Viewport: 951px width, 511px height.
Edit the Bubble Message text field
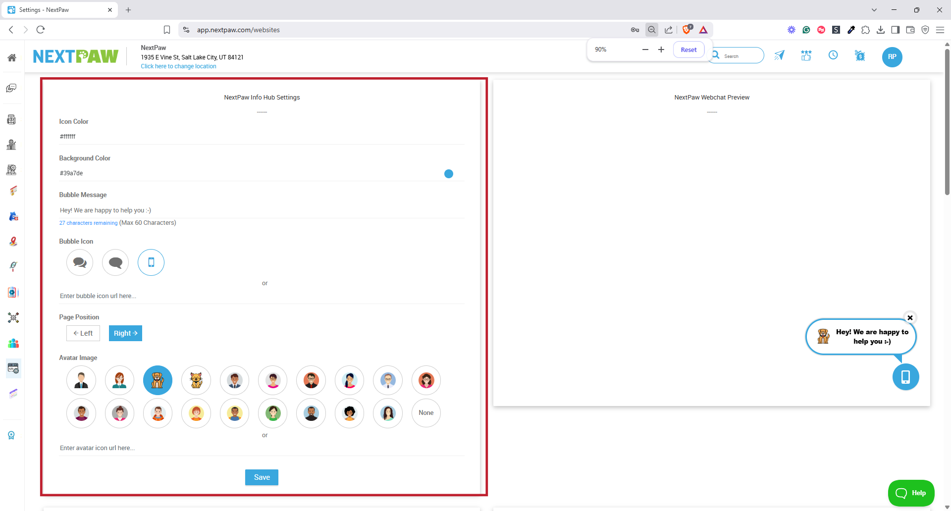[x=262, y=210]
